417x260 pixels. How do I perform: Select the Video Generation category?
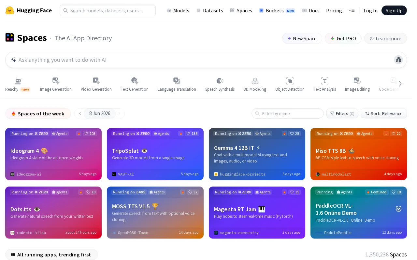coord(96,84)
